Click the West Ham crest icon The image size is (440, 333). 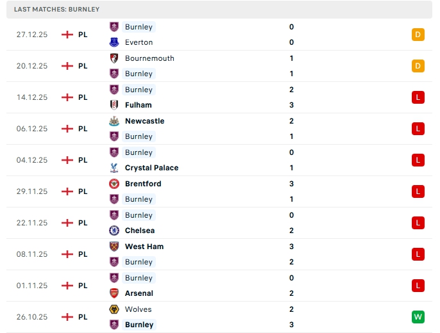click(x=114, y=247)
